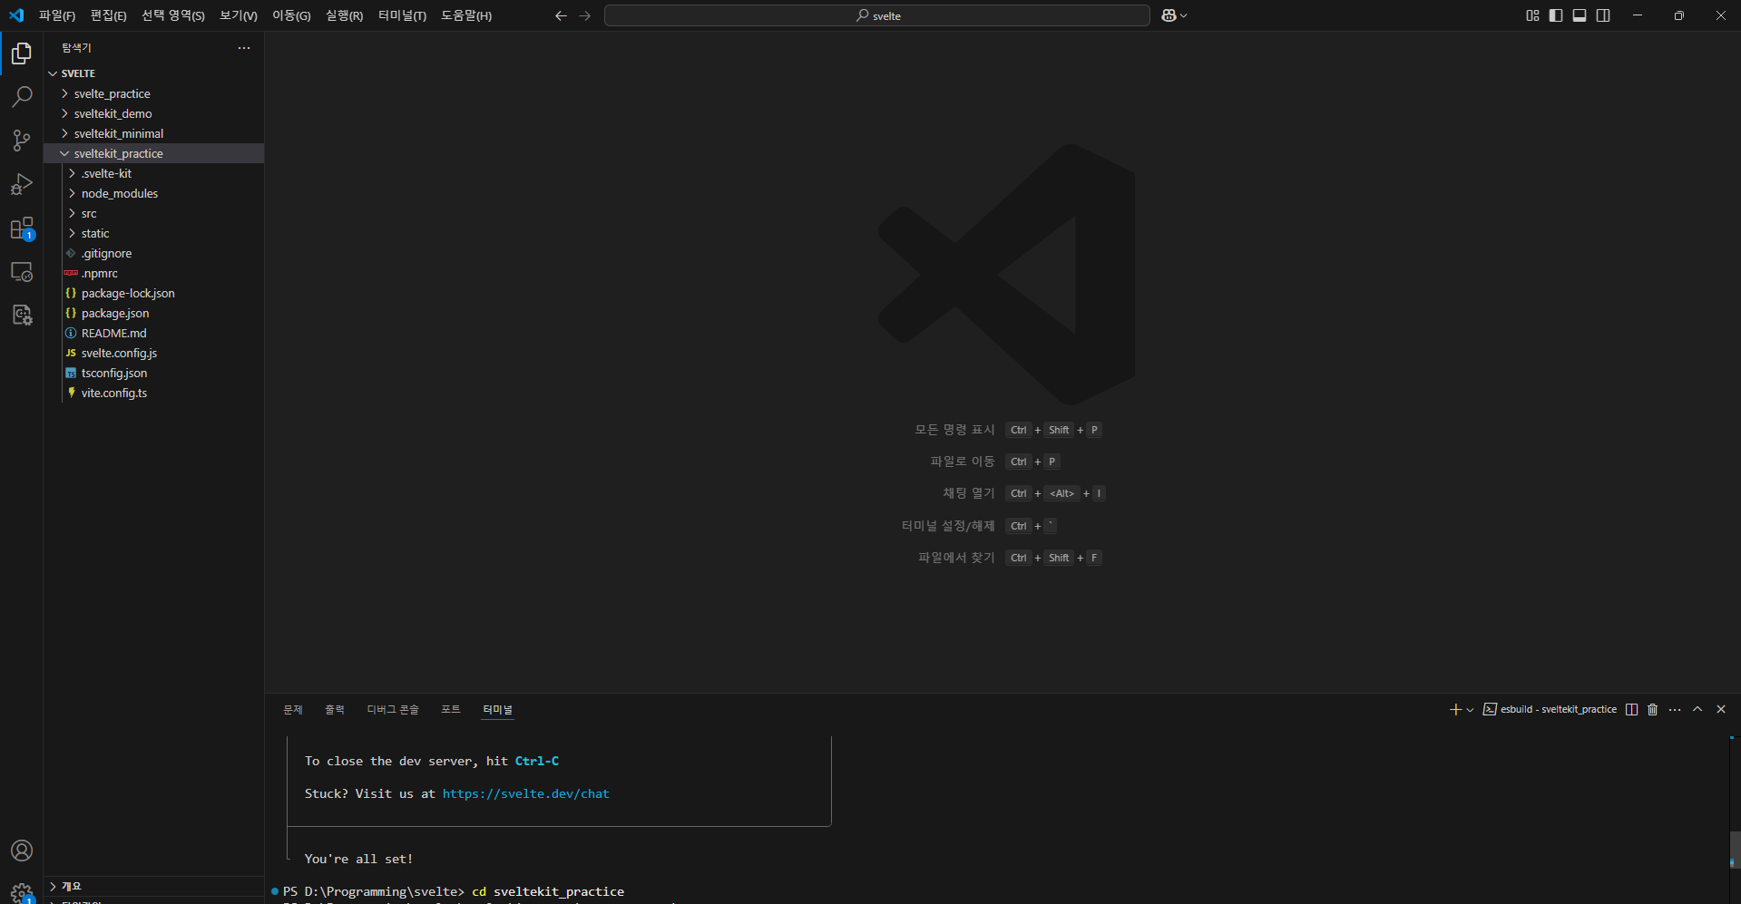Image resolution: width=1741 pixels, height=904 pixels.
Task: Open the containers/sixth activity bar view
Action: point(22,315)
